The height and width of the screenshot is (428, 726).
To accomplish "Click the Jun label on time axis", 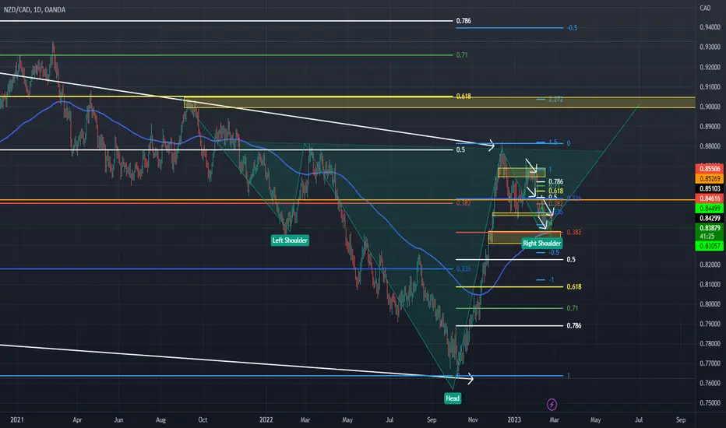I will [x=118, y=419].
